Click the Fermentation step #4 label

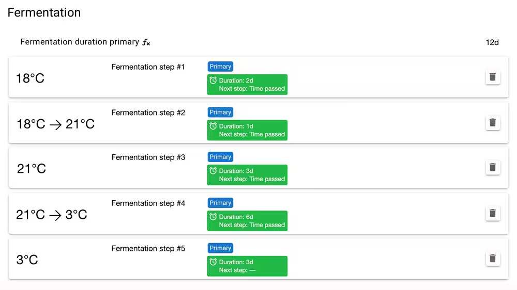[148, 203]
